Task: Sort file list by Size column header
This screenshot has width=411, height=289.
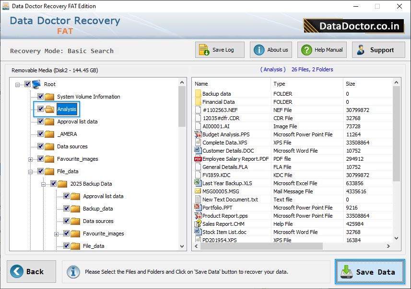Action: click(351, 84)
